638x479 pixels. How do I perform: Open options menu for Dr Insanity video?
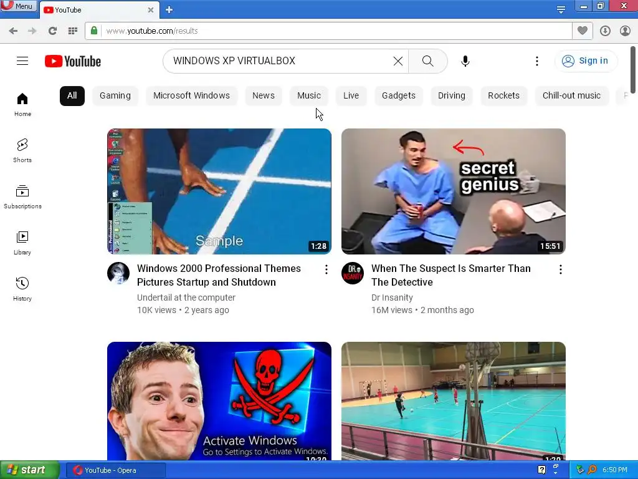pos(561,269)
